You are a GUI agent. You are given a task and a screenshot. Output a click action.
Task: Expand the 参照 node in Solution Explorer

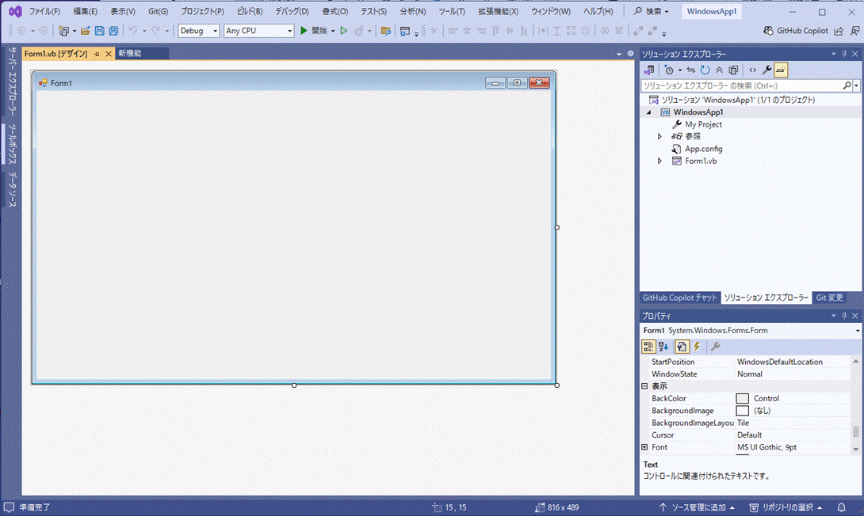(x=659, y=137)
